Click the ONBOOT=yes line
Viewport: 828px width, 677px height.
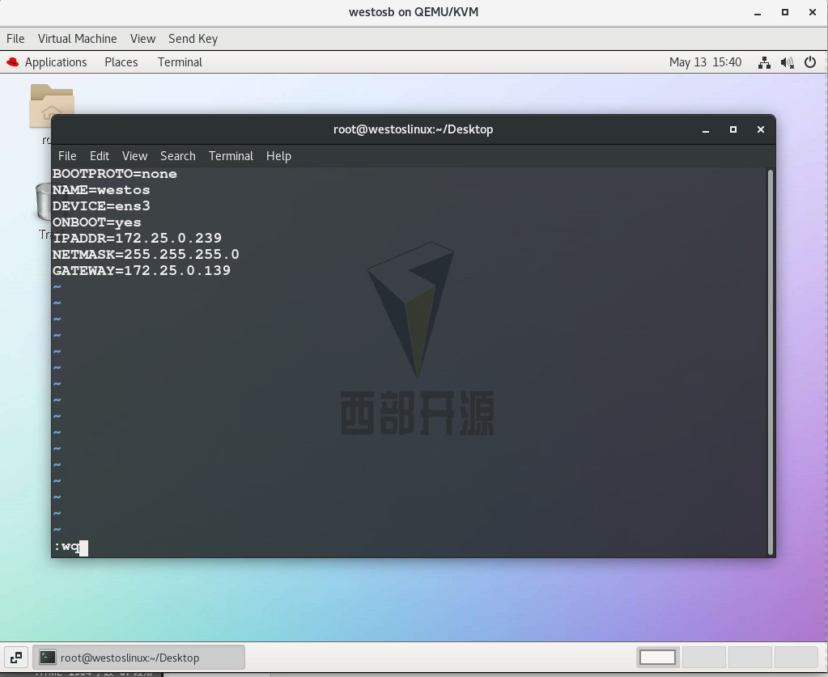click(x=96, y=222)
